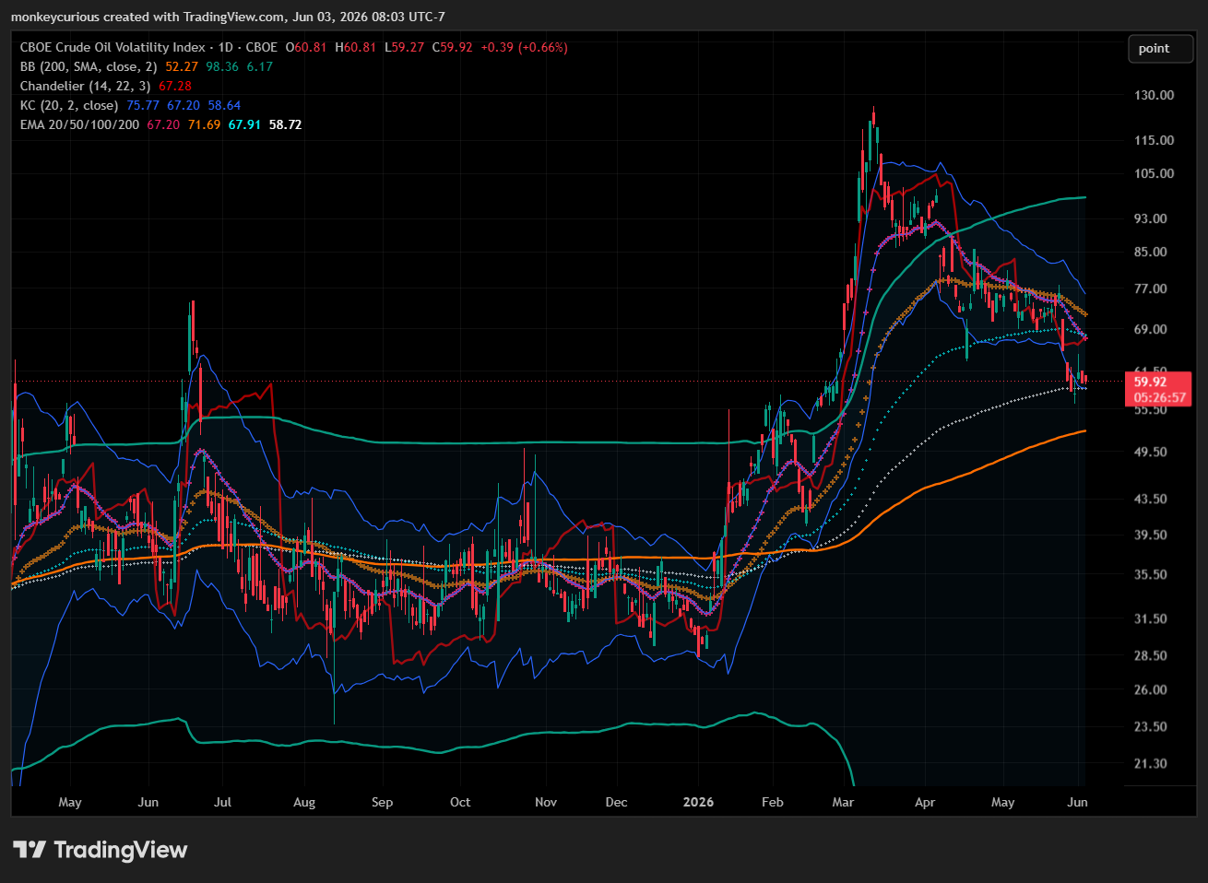Viewport: 1208px width, 883px height.
Task: Click the 26.00 price axis label
Action: [x=1151, y=689]
